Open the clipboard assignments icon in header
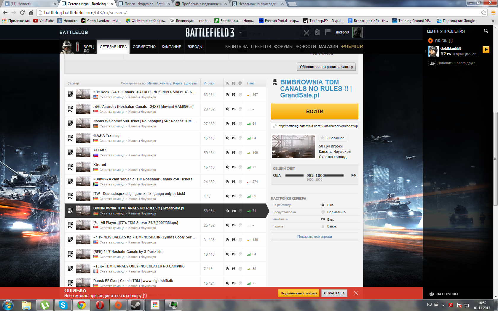Screen dimensions: 498x311 pyautogui.click(x=317, y=32)
